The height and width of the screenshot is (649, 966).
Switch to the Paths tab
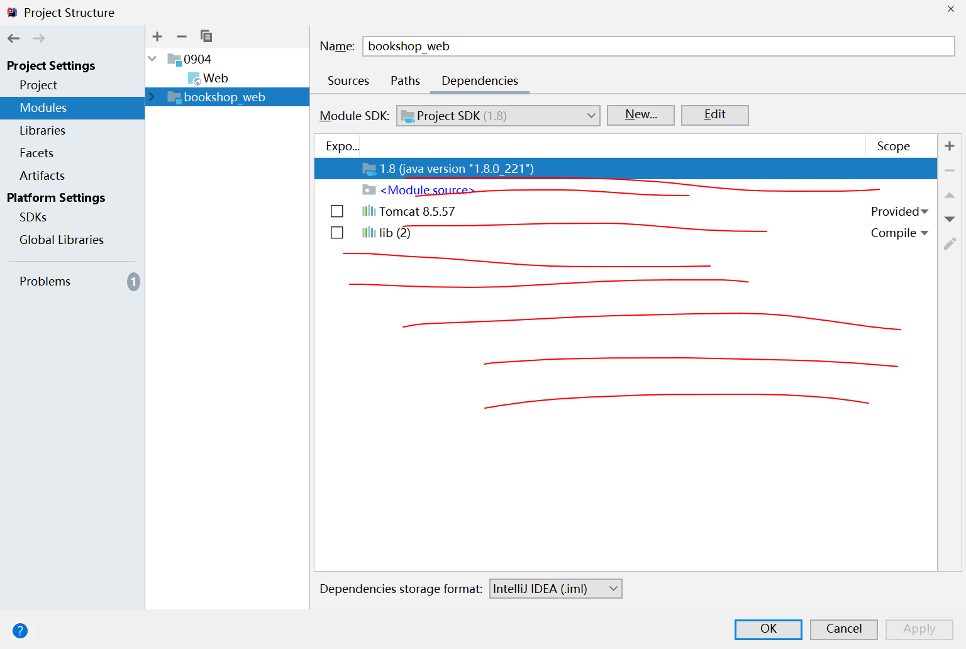[405, 80]
